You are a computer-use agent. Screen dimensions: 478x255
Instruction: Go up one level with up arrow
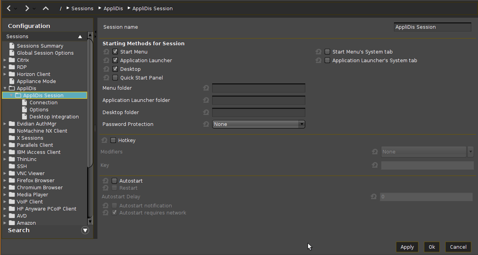[46, 8]
